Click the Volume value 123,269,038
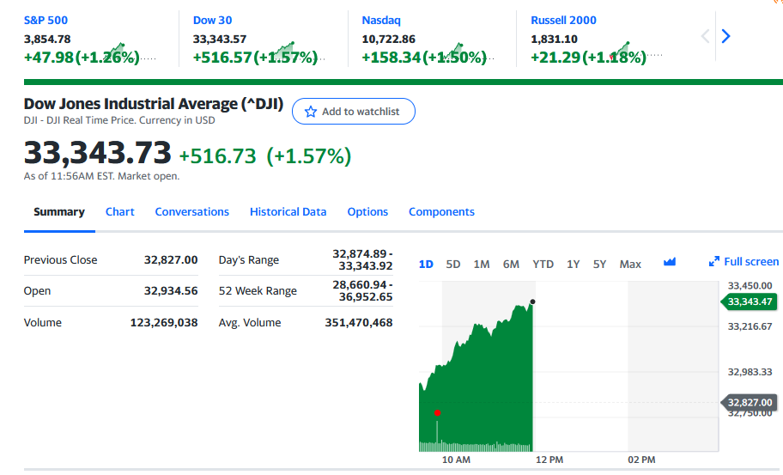The image size is (783, 475). (164, 323)
